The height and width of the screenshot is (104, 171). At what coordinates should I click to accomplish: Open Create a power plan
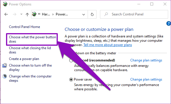[24, 59]
